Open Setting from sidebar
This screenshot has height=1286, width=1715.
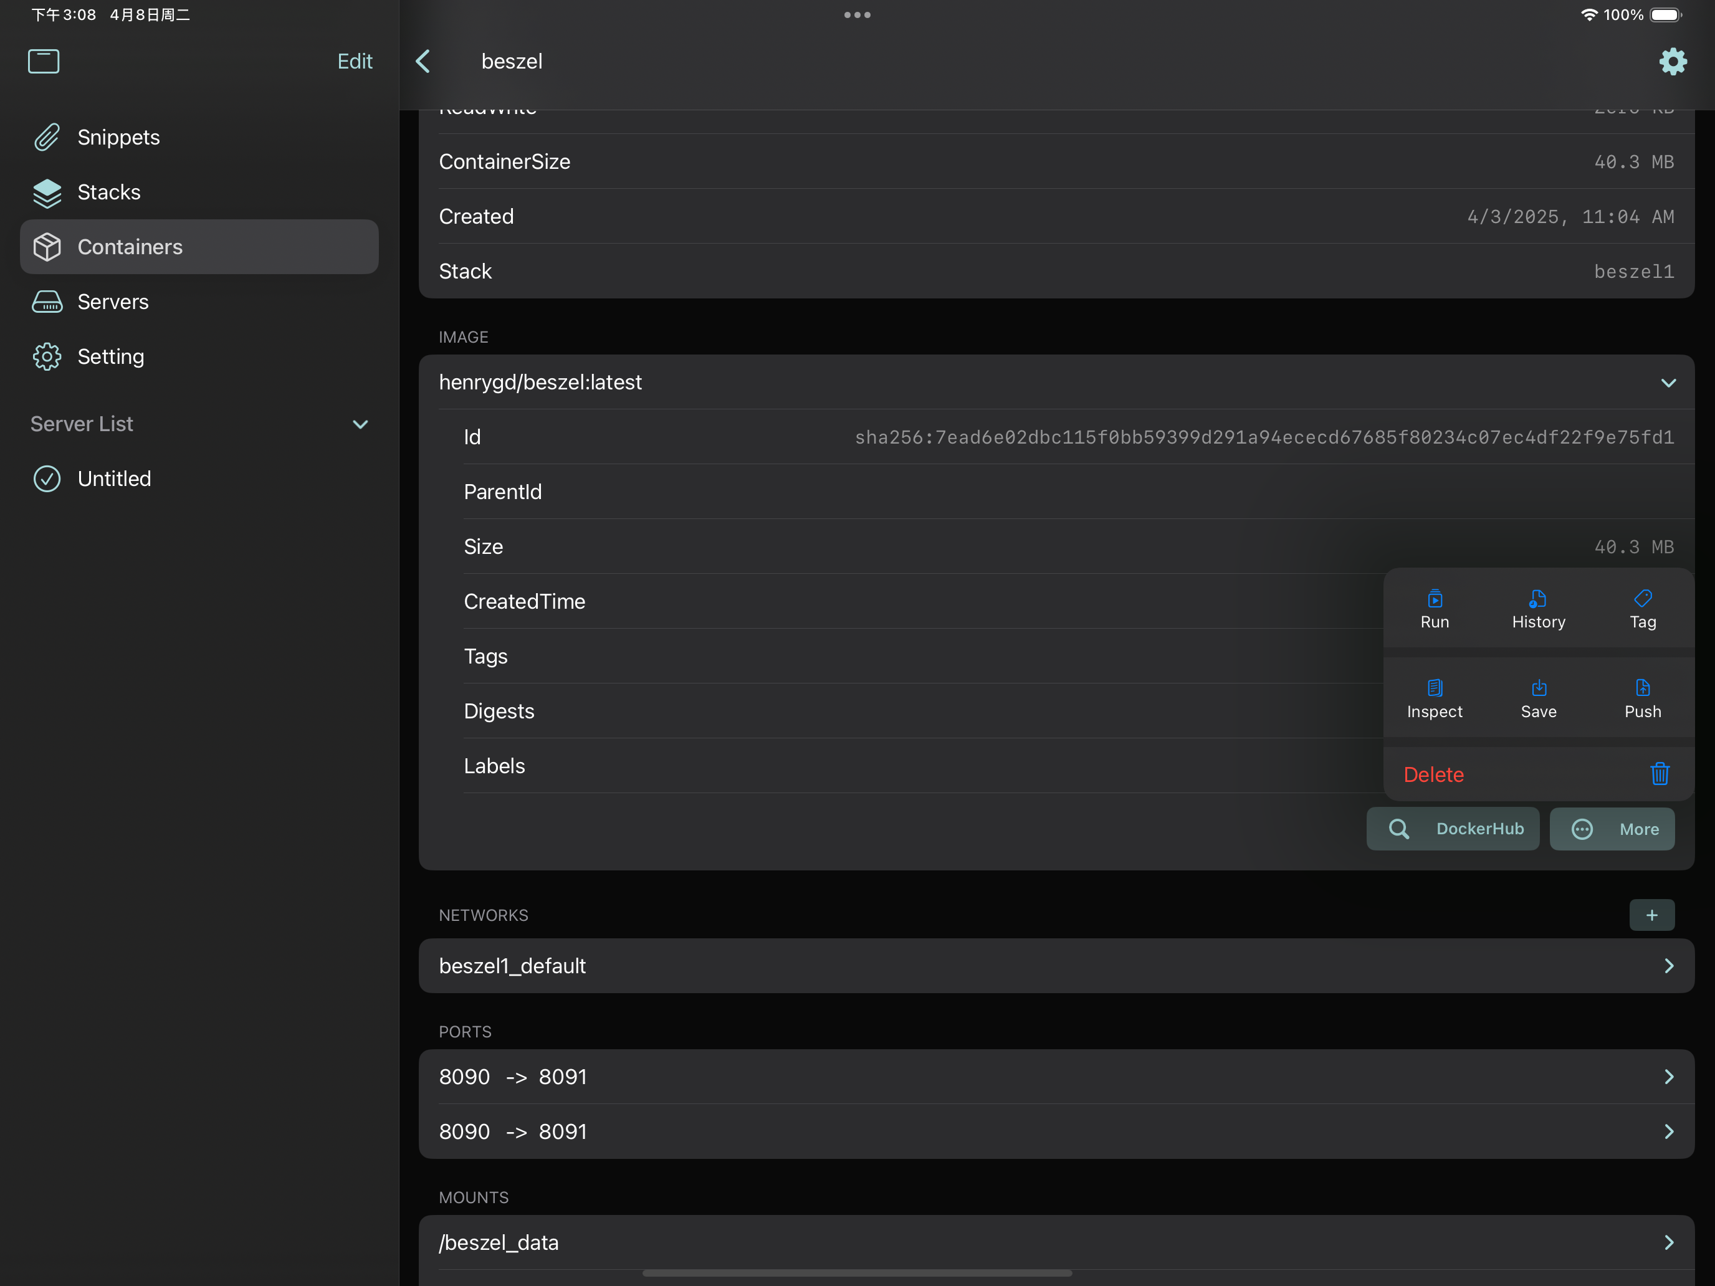[x=199, y=356]
